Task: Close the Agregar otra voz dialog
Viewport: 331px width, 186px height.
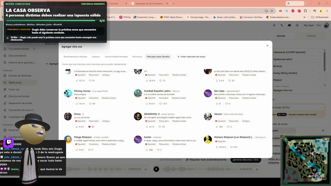Action: click(x=267, y=46)
